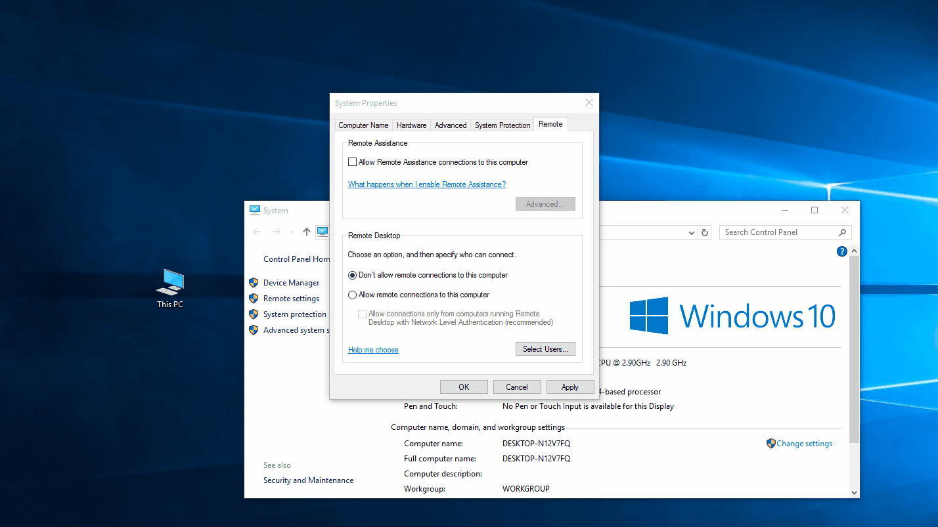Toggle Network Level Authentication checkbox
Screen dimensions: 938x527
[362, 314]
